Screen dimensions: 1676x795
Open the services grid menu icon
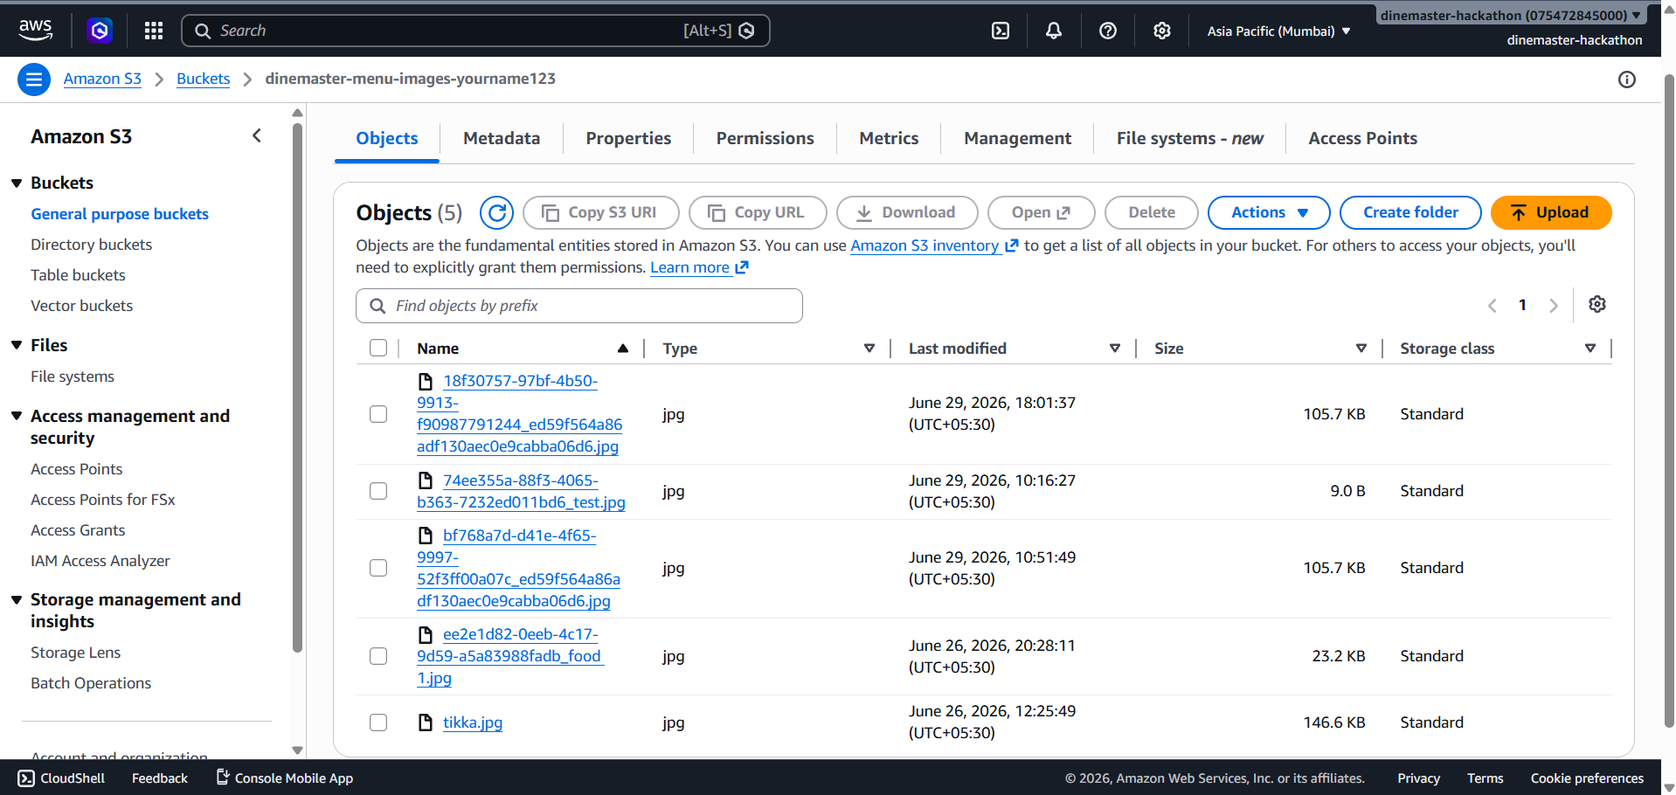tap(154, 31)
